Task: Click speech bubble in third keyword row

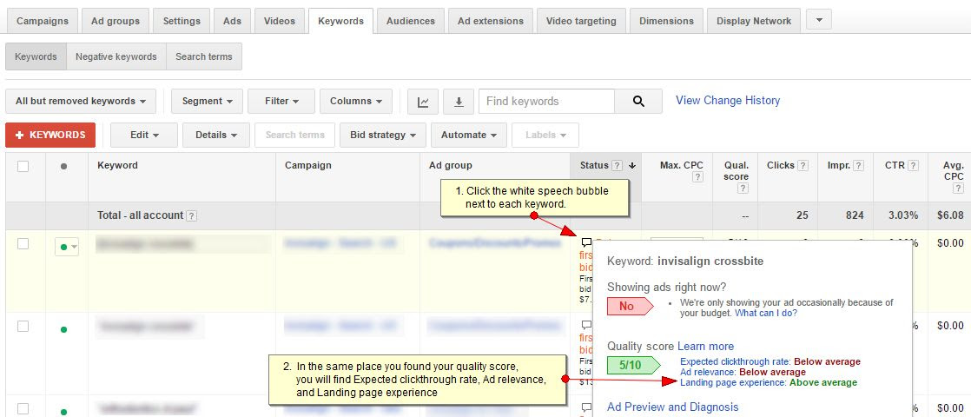Action: point(586,407)
